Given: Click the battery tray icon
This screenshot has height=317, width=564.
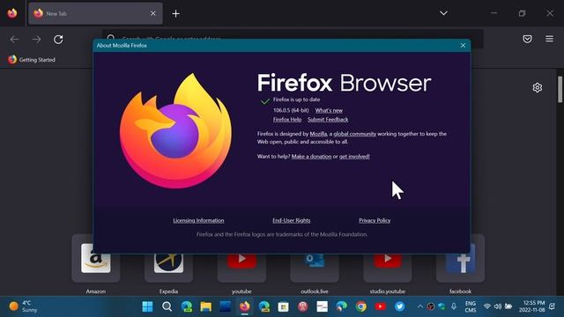Looking at the screenshot, I should click(508, 306).
